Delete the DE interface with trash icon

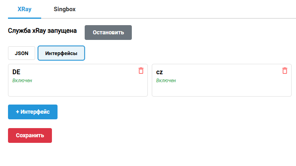(141, 71)
